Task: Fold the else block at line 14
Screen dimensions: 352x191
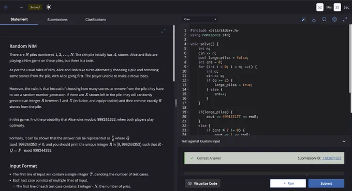Action: (x=188, y=89)
